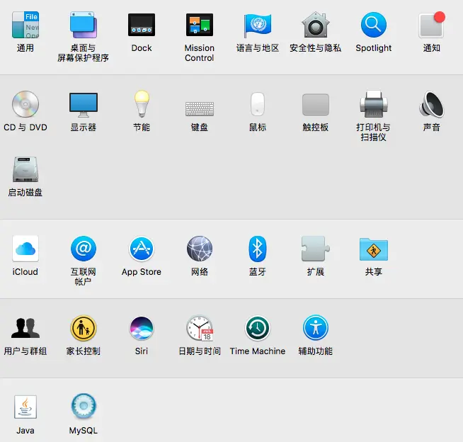Open 扩展 puzzle piece icon
The width and height of the screenshot is (463, 442).
(x=315, y=249)
